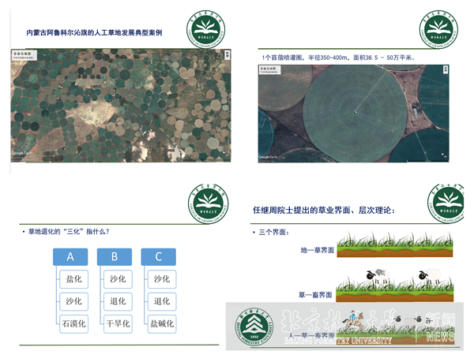Click 石漠化 under option A
474x362 pixels.
[71, 323]
